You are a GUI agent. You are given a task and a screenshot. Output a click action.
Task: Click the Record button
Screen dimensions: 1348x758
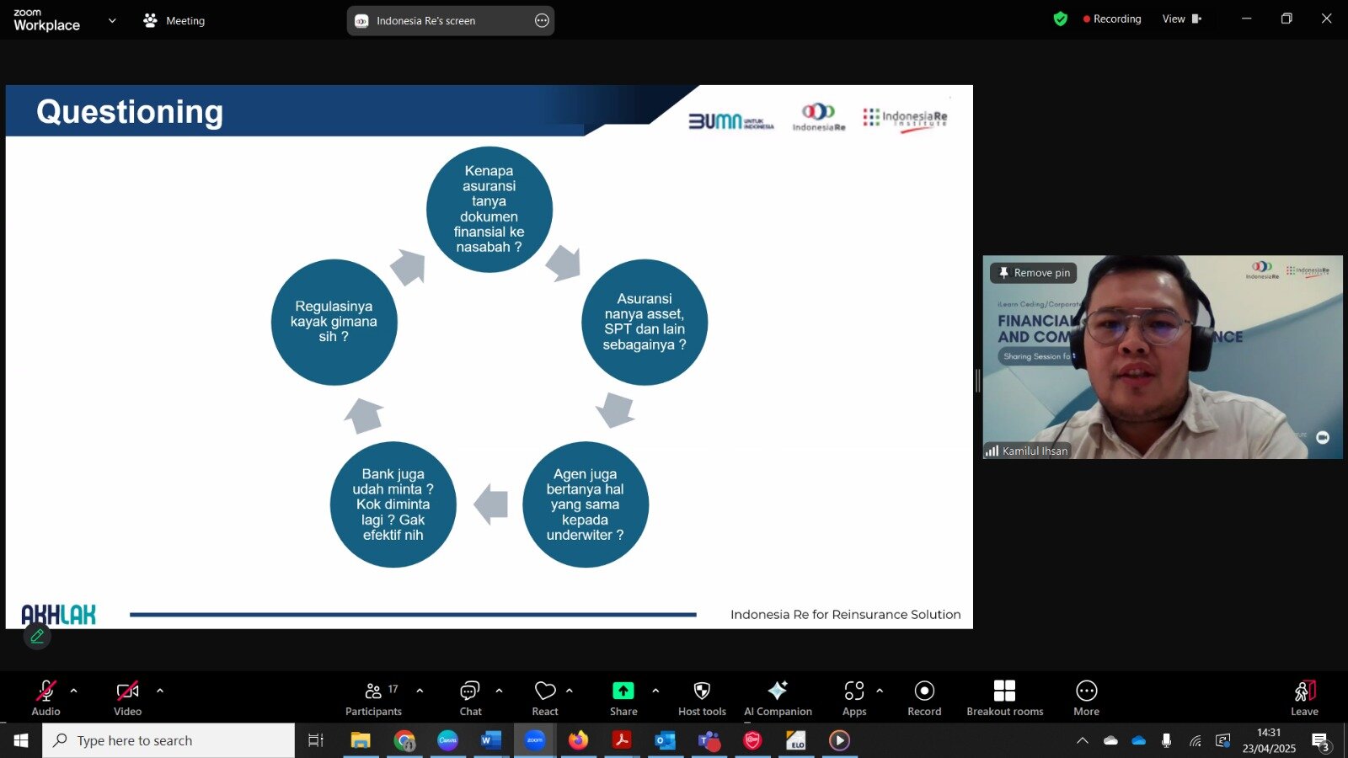(x=924, y=698)
